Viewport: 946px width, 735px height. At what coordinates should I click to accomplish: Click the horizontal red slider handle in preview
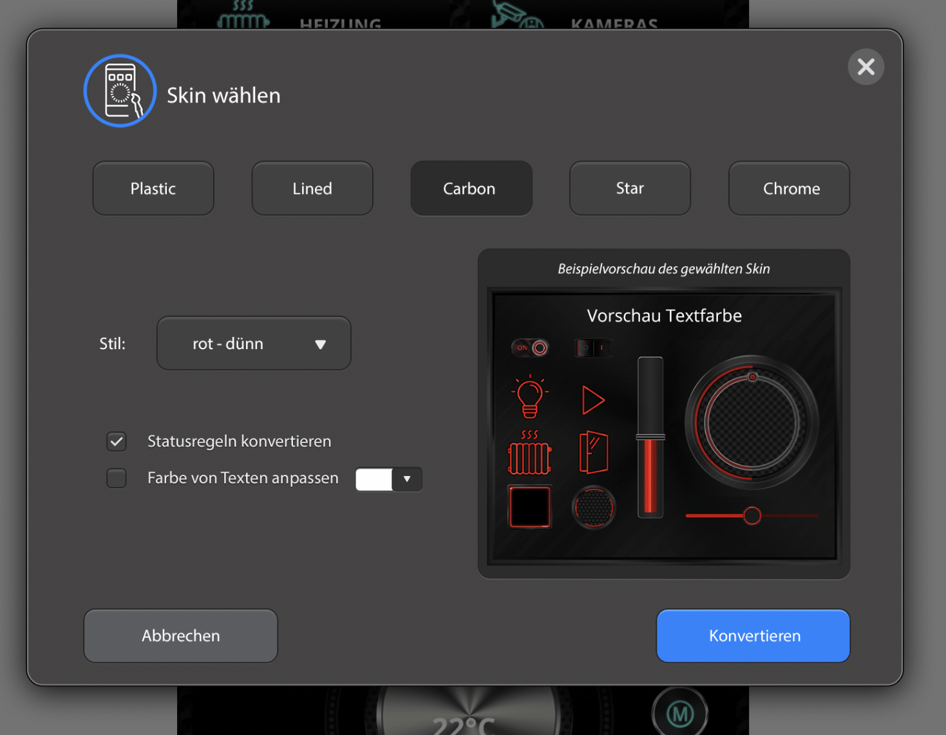[x=752, y=515]
